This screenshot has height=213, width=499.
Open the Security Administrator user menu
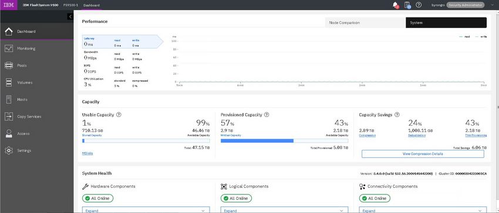[466, 5]
